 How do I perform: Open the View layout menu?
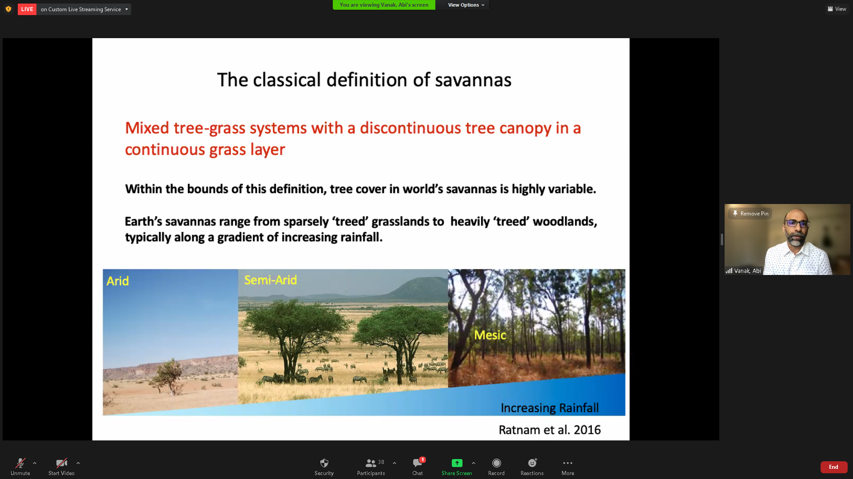(837, 9)
